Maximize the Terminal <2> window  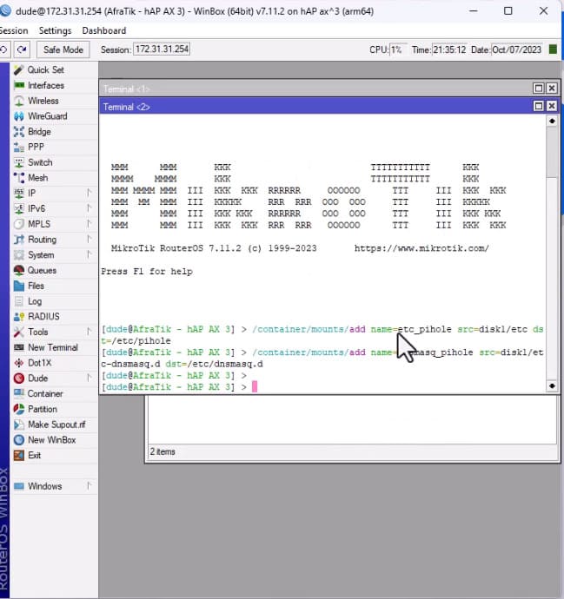(539, 106)
